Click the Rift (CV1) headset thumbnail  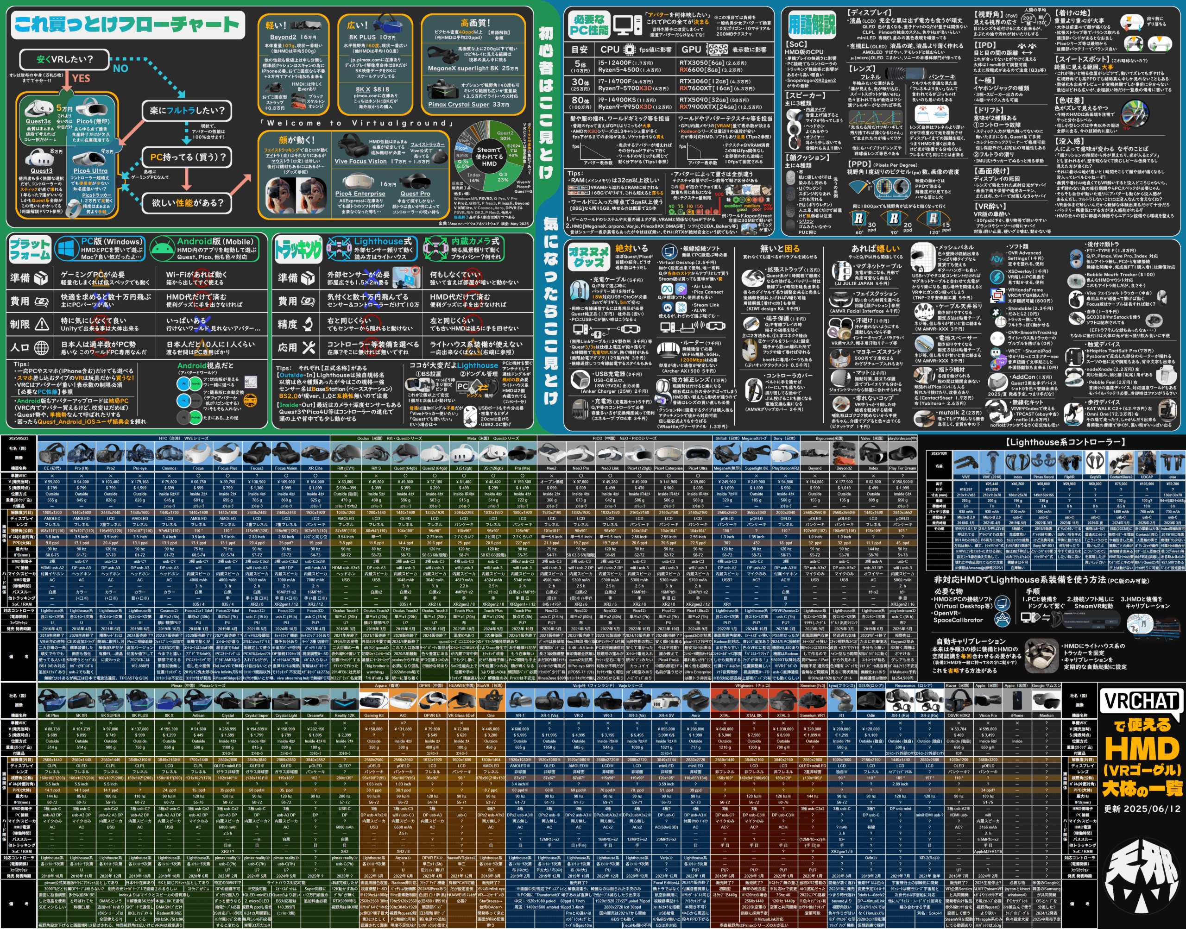(346, 454)
